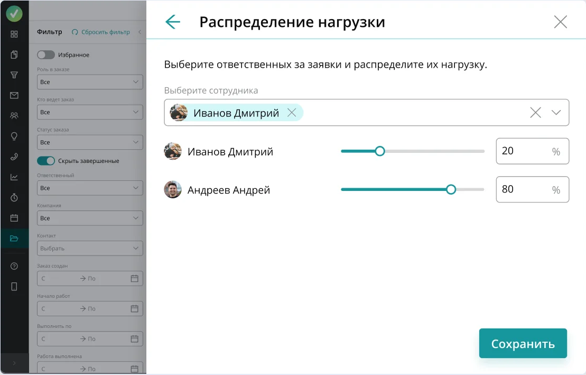
Task: Click the back arrow in the panel header
Action: [x=173, y=22]
